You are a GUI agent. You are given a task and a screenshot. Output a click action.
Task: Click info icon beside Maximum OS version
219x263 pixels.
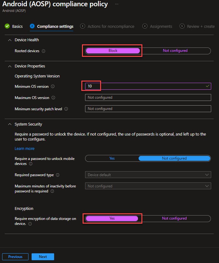[x=53, y=98]
